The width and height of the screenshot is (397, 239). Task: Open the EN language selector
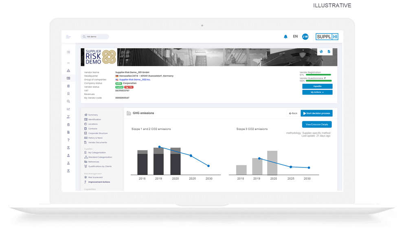point(295,37)
